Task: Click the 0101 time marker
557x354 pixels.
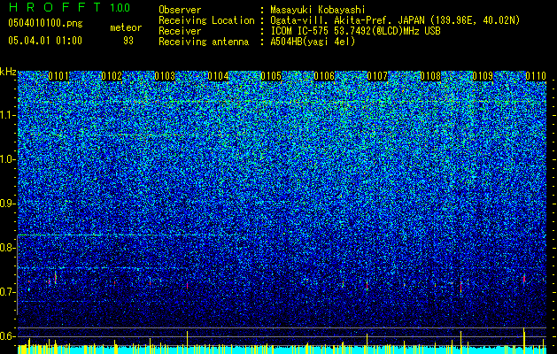Action: point(58,76)
